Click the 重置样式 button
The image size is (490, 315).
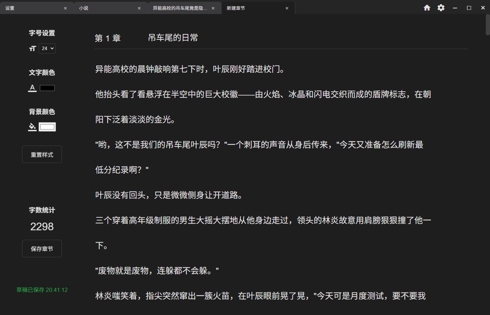pyautogui.click(x=42, y=154)
